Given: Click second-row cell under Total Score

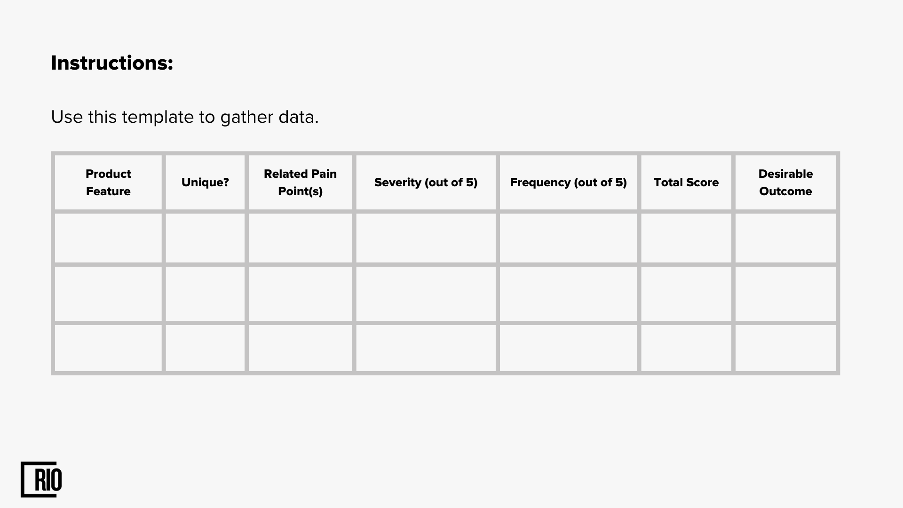Looking at the screenshot, I should [x=686, y=294].
